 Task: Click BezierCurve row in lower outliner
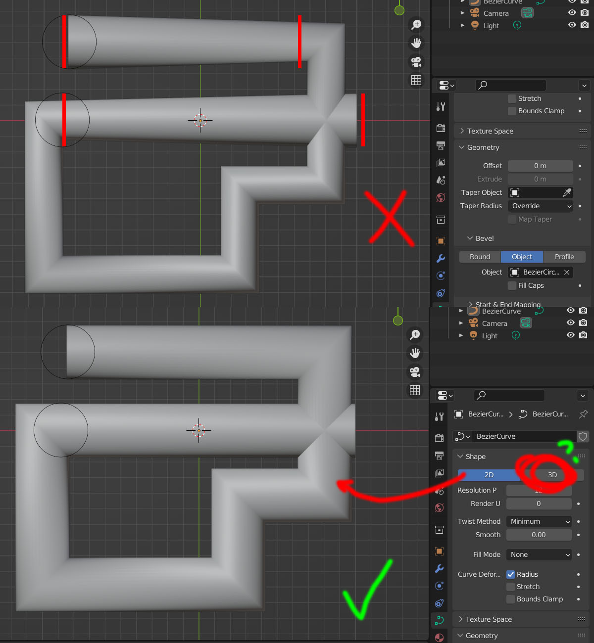[512, 311]
